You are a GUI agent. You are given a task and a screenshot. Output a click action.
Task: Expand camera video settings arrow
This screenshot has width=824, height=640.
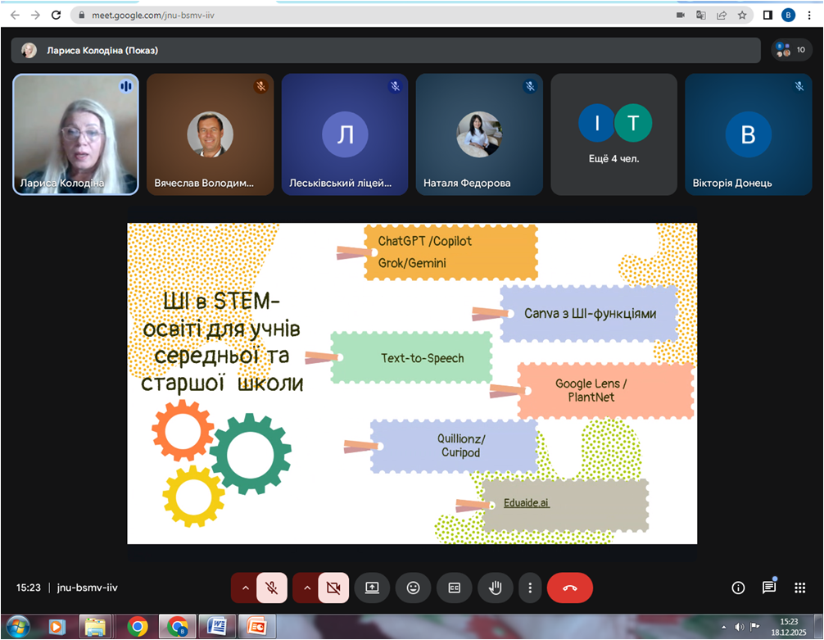coord(306,588)
